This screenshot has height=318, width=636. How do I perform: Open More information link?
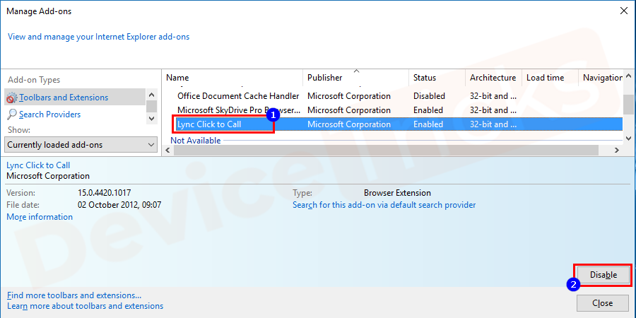tap(40, 217)
